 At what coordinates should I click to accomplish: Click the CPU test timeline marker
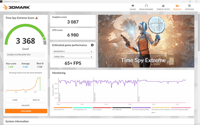click(x=139, y=99)
